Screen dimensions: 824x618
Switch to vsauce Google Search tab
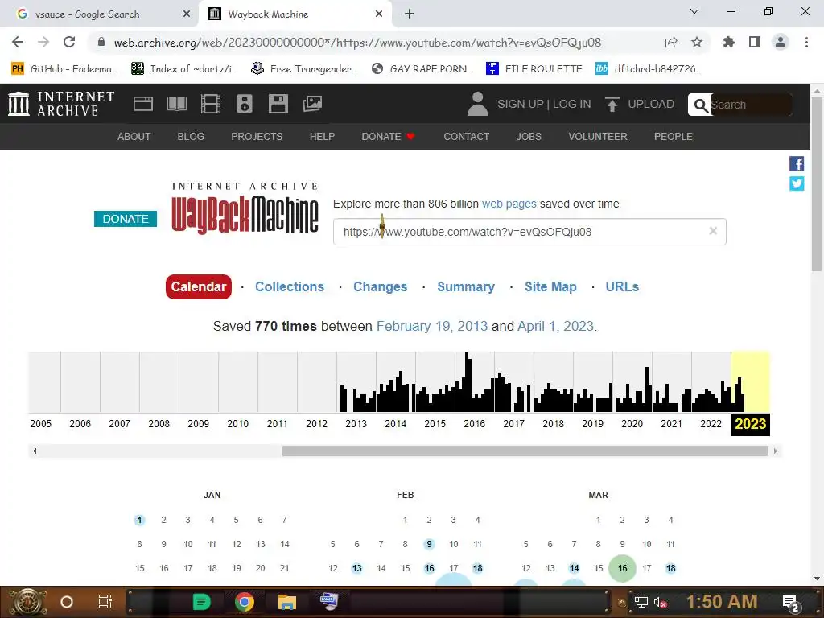click(100, 14)
